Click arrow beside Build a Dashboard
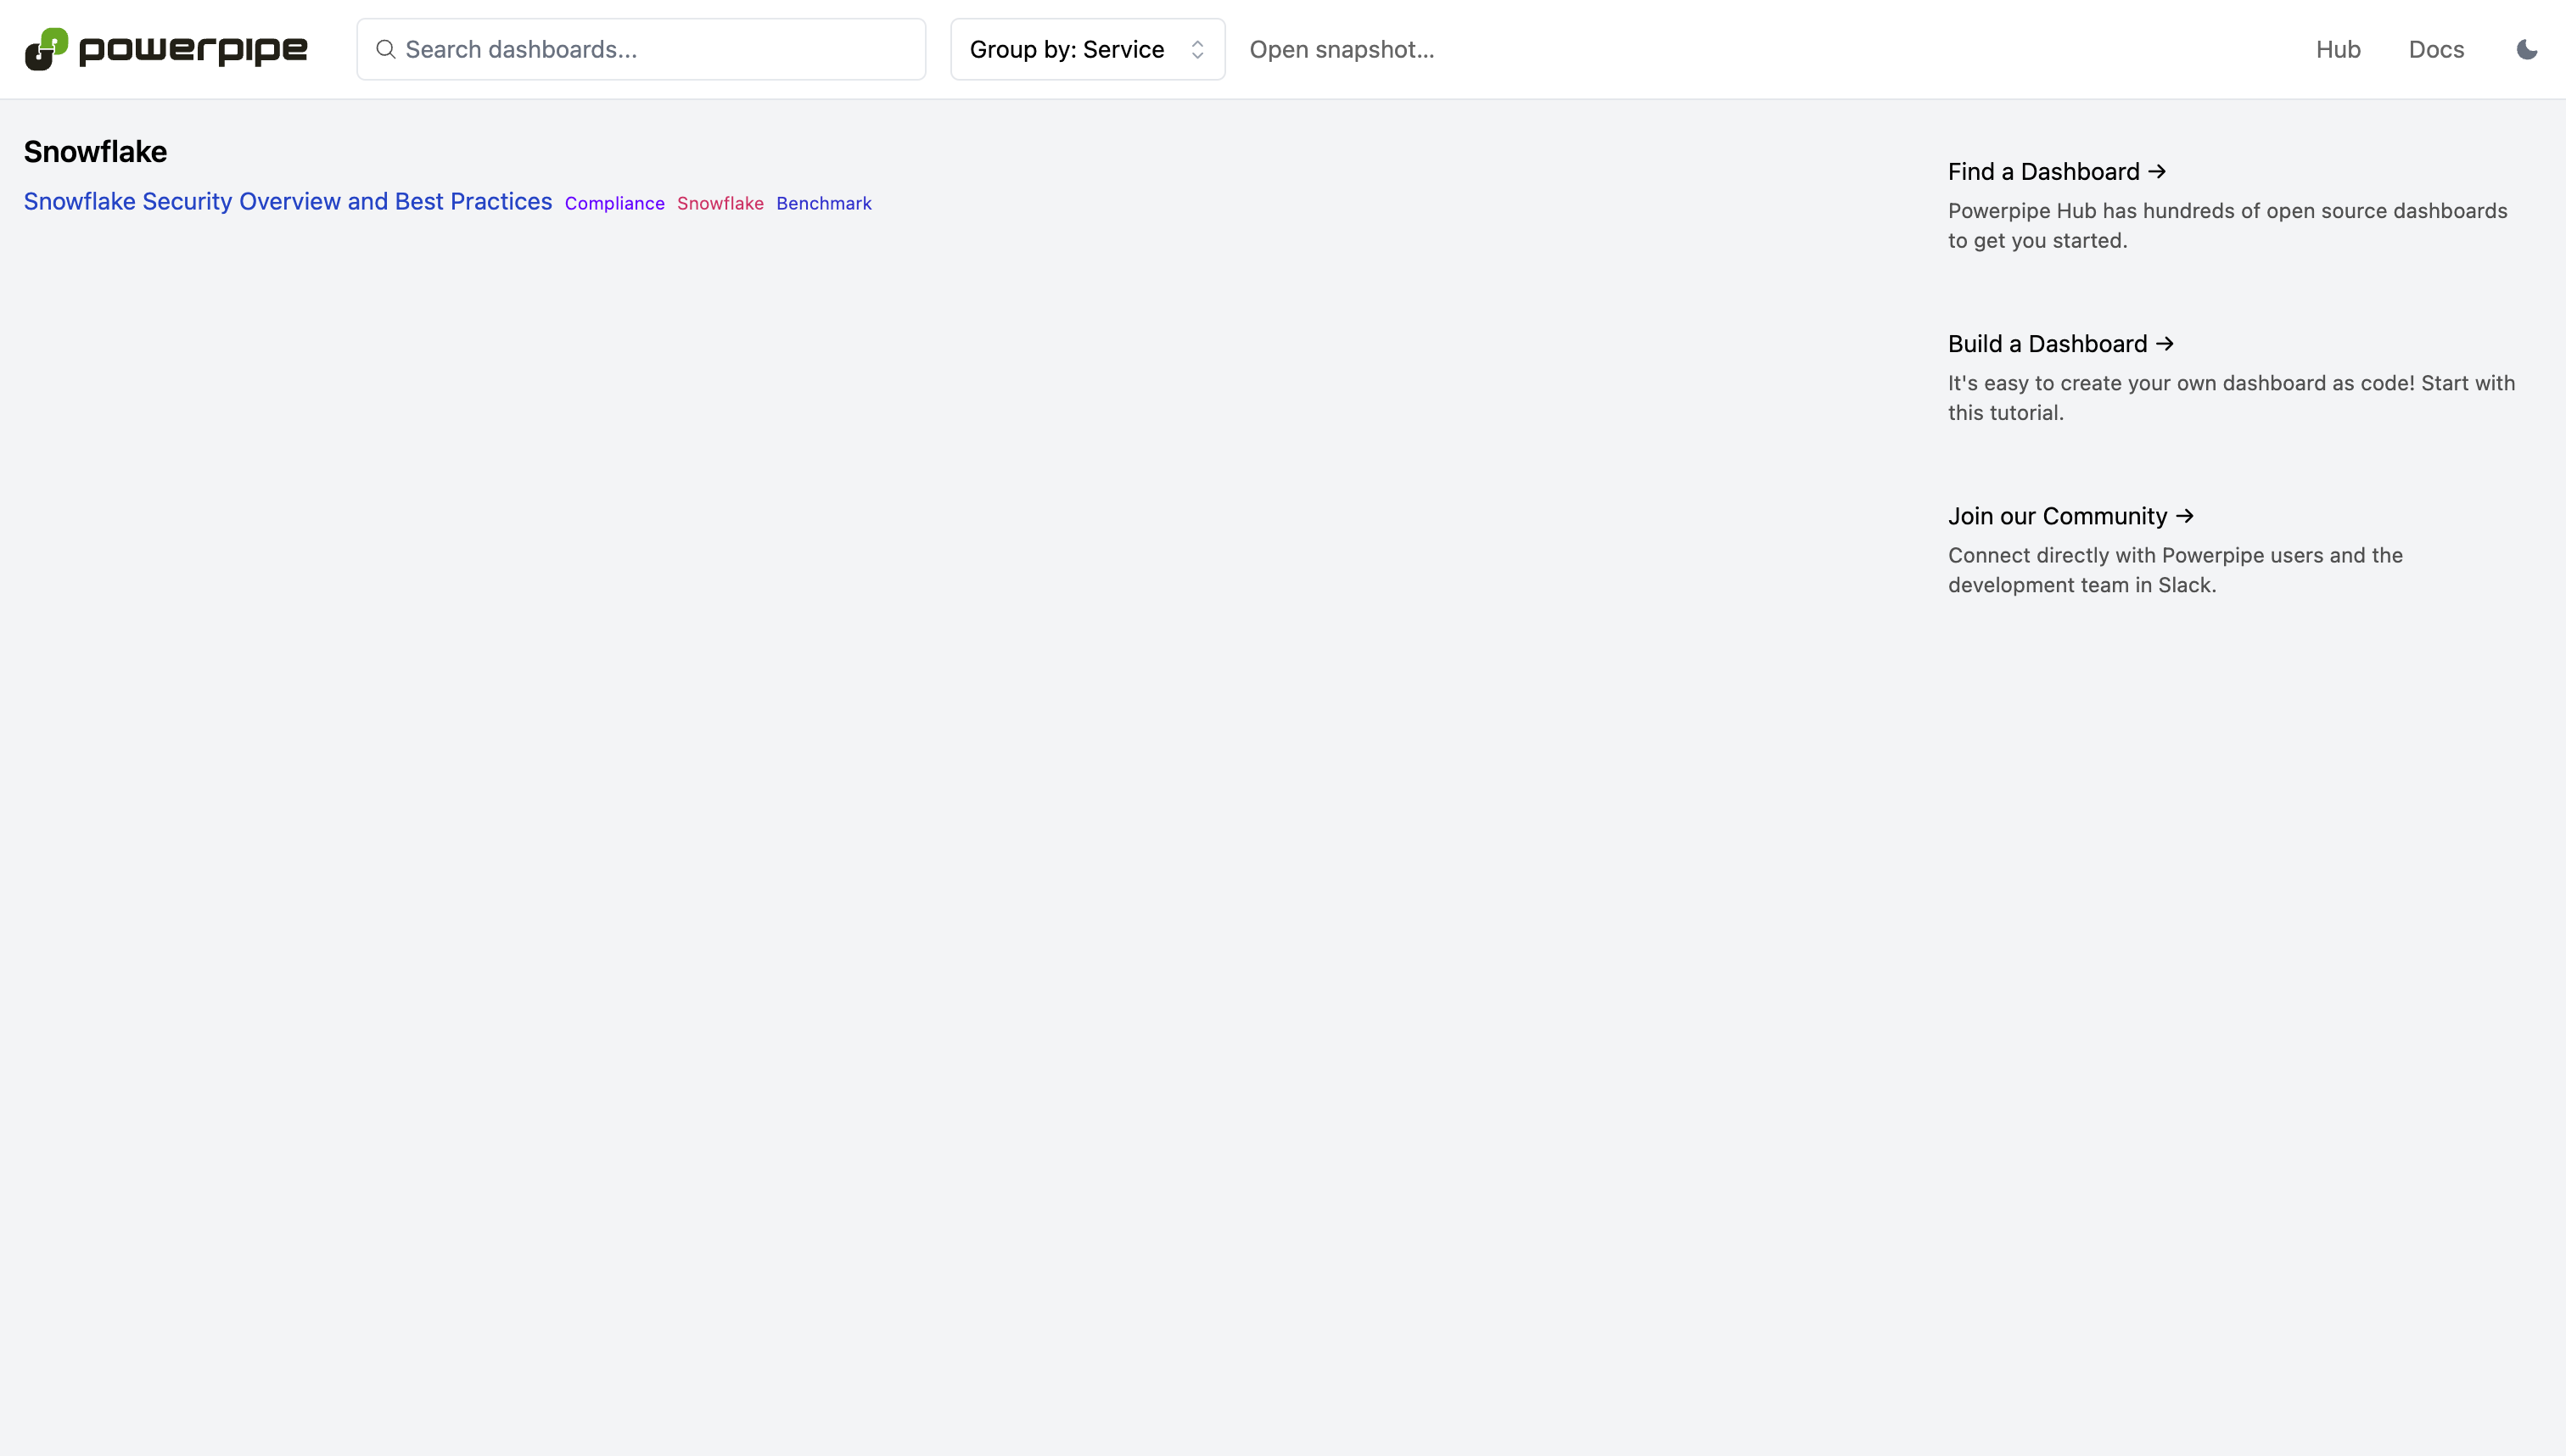 click(2165, 343)
